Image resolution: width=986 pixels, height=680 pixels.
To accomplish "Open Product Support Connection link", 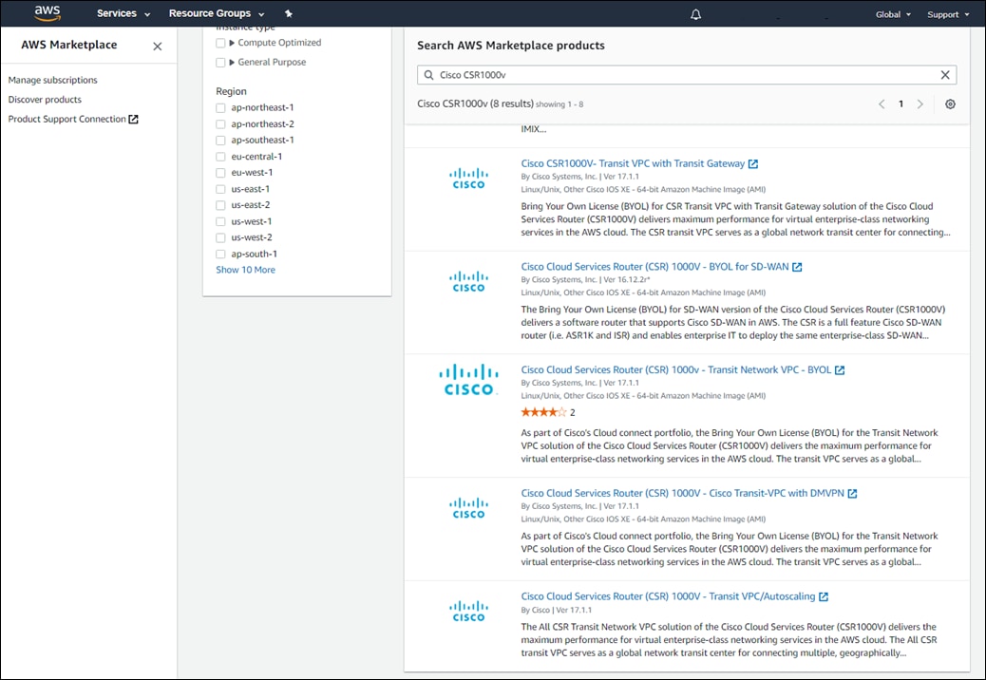I will point(66,119).
